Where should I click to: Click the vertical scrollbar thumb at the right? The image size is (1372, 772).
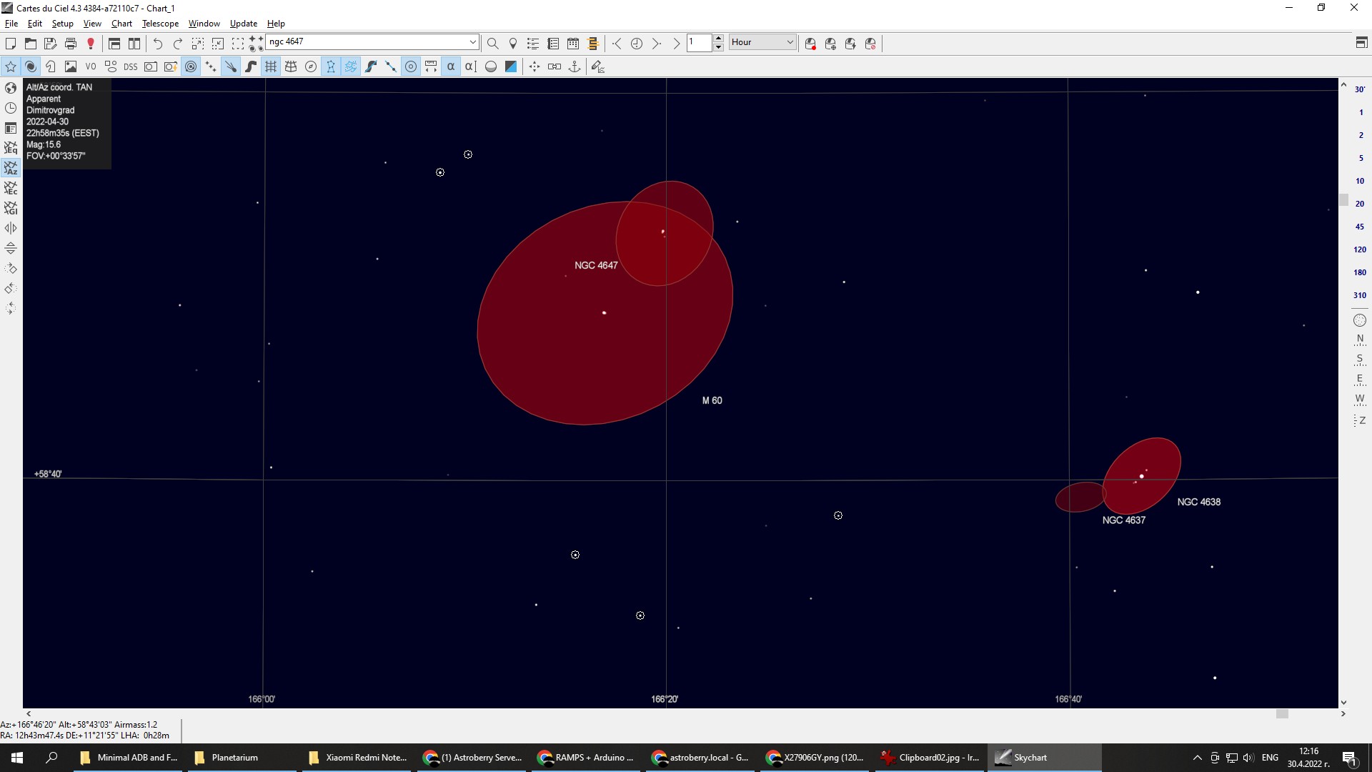coord(1343,200)
